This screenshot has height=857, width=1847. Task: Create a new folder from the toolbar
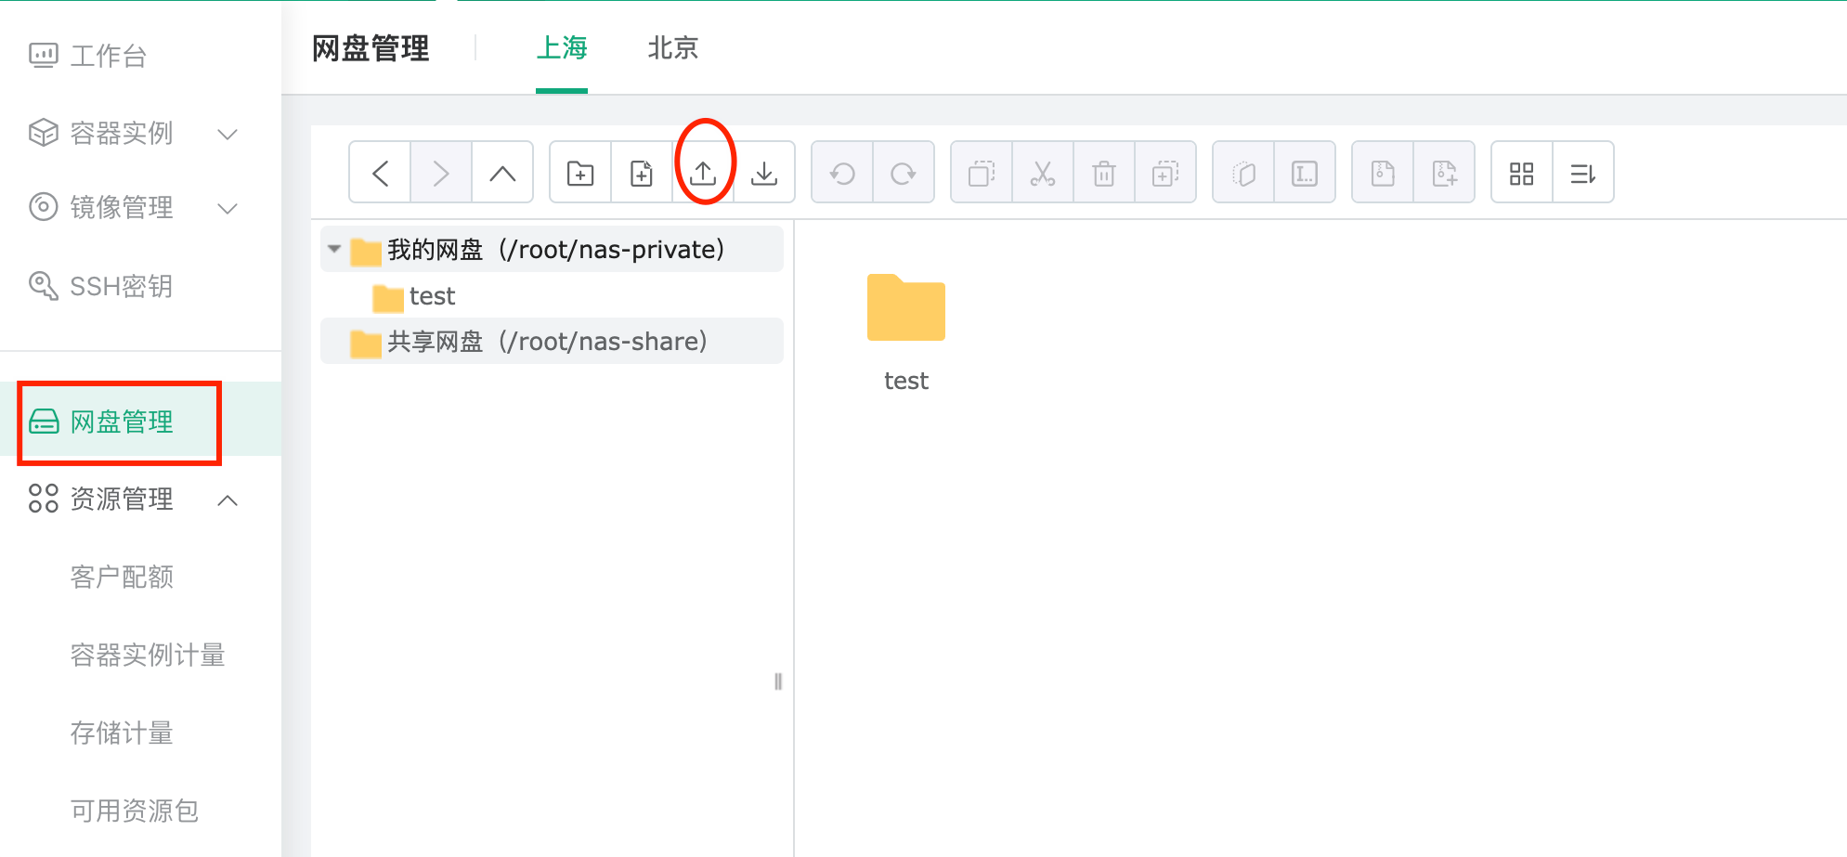pyautogui.click(x=580, y=173)
